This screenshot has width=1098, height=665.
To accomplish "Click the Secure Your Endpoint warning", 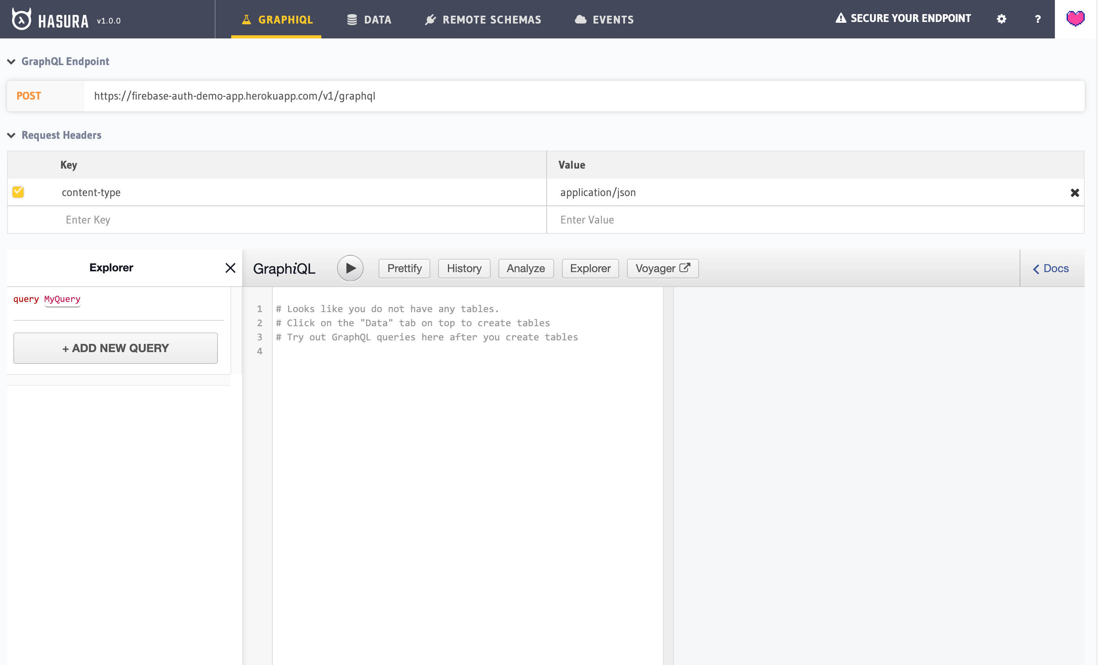I will point(903,18).
